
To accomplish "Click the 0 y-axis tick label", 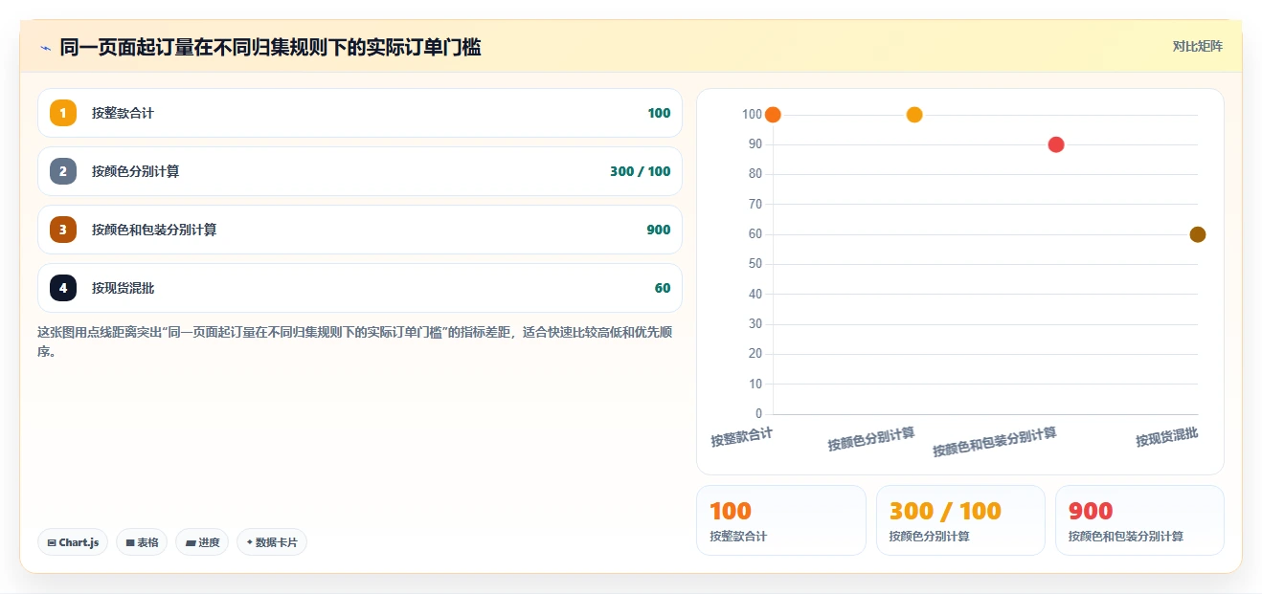I will tap(759, 414).
